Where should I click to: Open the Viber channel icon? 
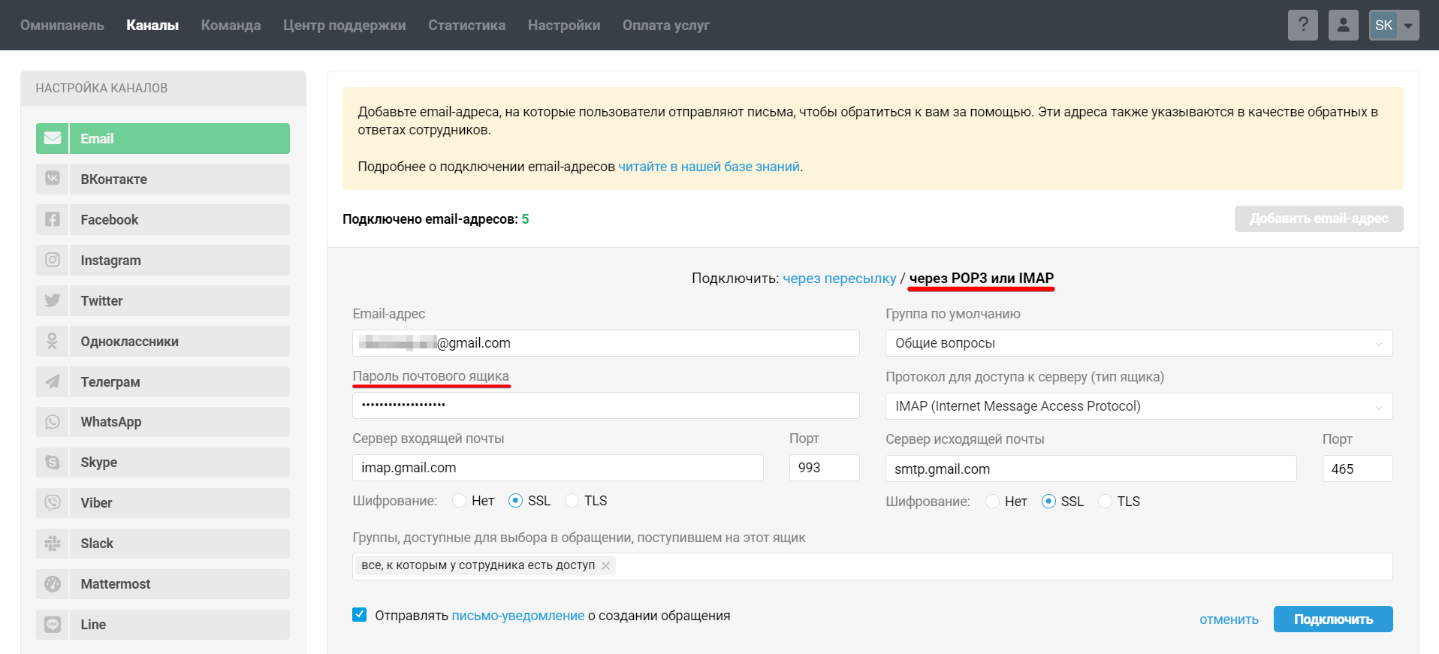pyautogui.click(x=53, y=503)
